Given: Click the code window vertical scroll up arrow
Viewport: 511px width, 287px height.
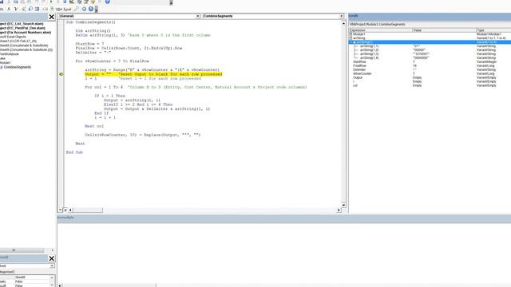Looking at the screenshot, I should tap(343, 23).
